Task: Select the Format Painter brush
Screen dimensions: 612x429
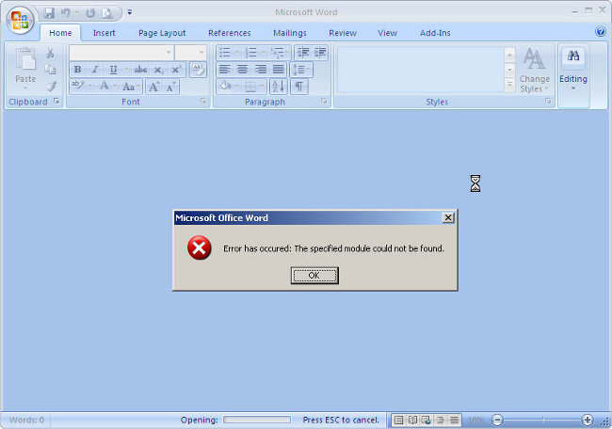Action: [x=50, y=87]
